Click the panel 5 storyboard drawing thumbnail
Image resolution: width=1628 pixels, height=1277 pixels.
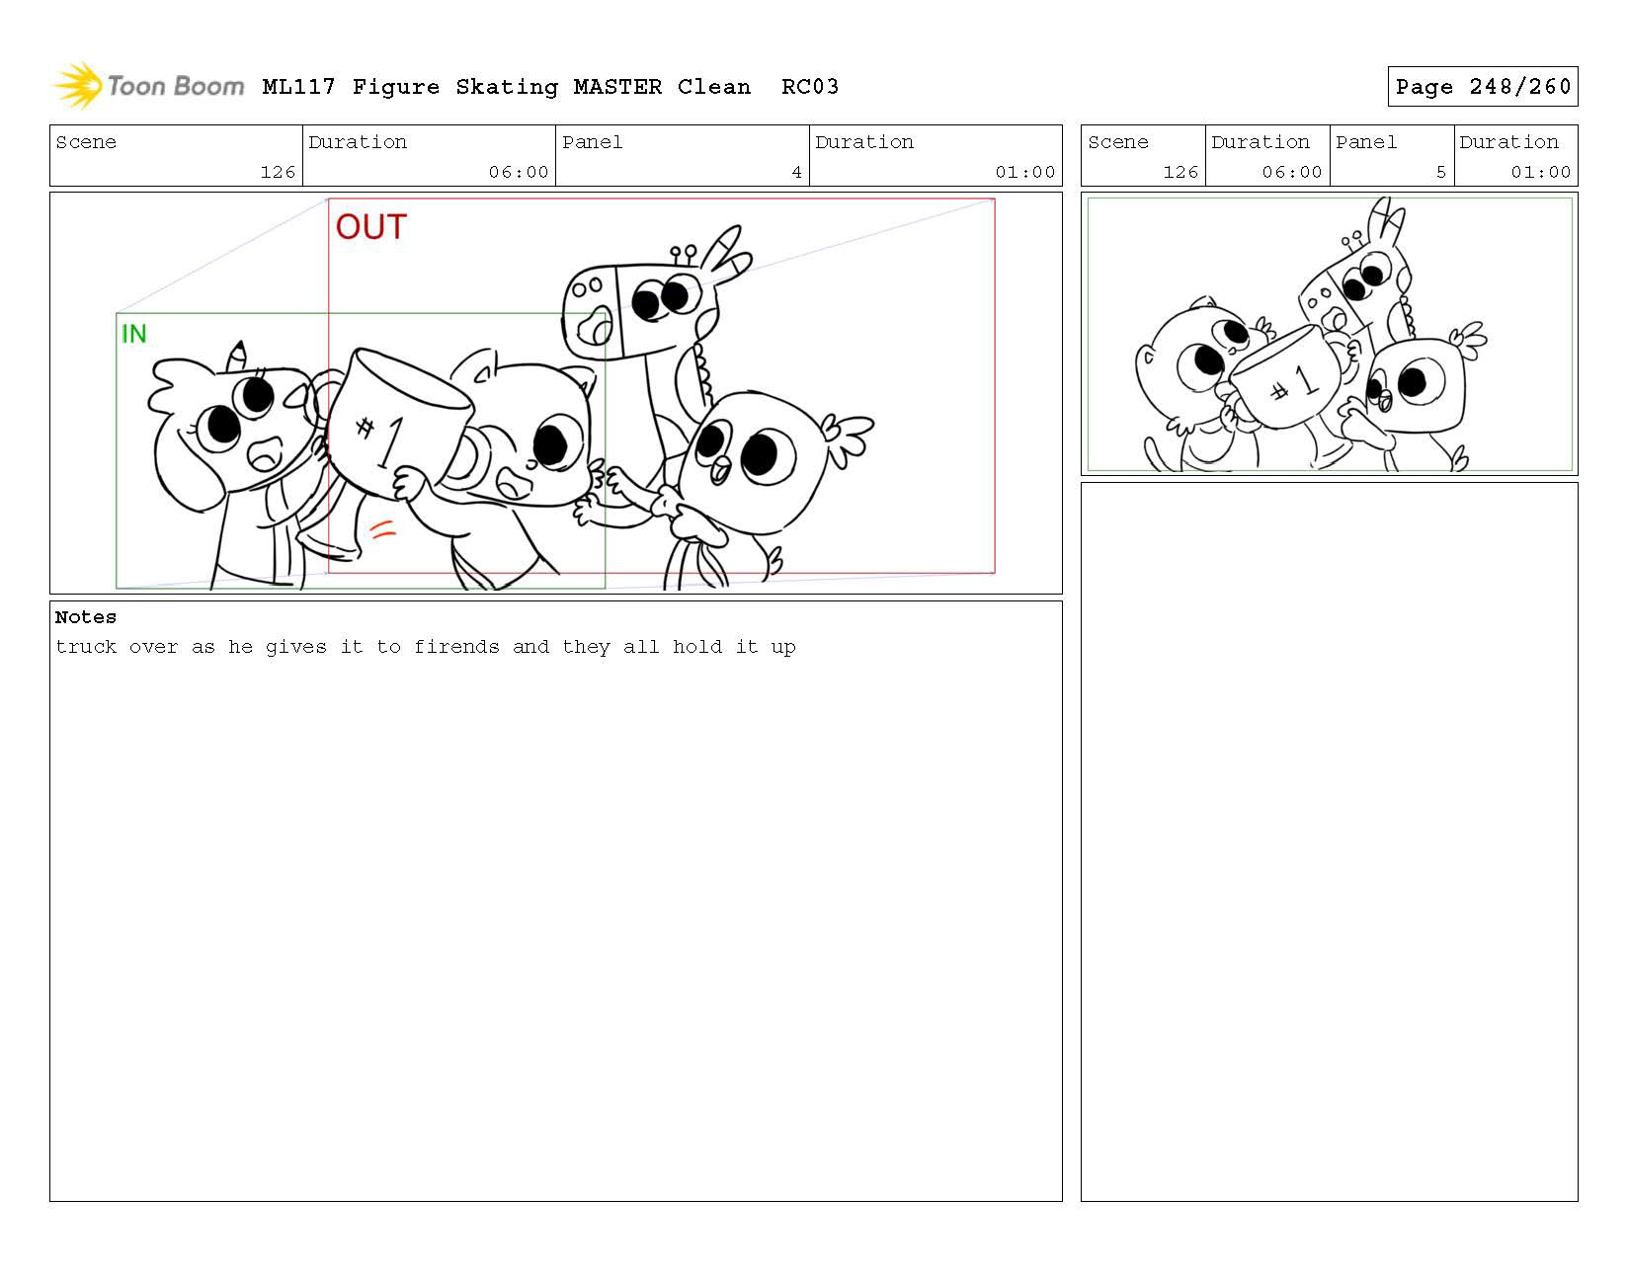pyautogui.click(x=1329, y=334)
